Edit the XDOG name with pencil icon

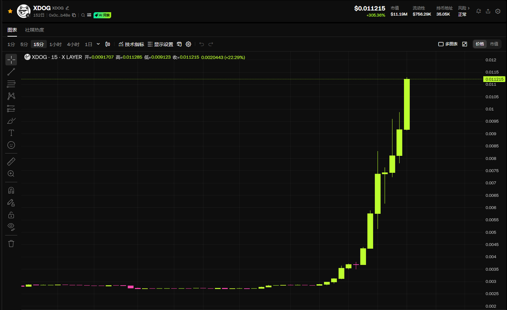pos(67,8)
